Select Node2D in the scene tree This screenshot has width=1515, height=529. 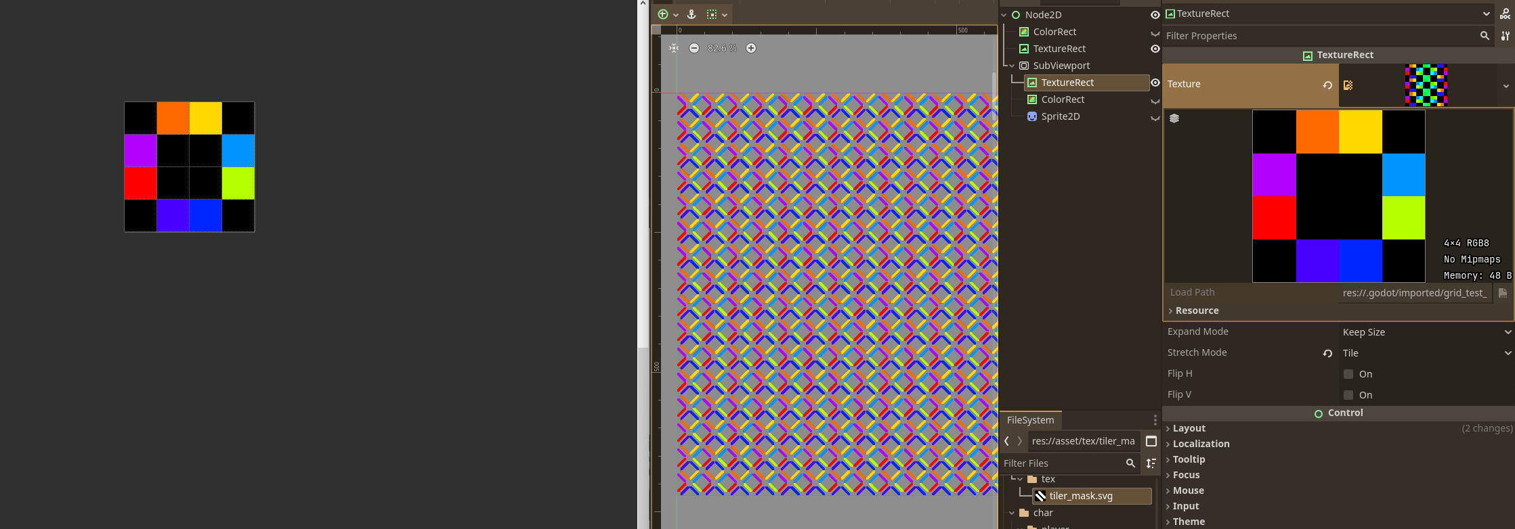tap(1043, 15)
